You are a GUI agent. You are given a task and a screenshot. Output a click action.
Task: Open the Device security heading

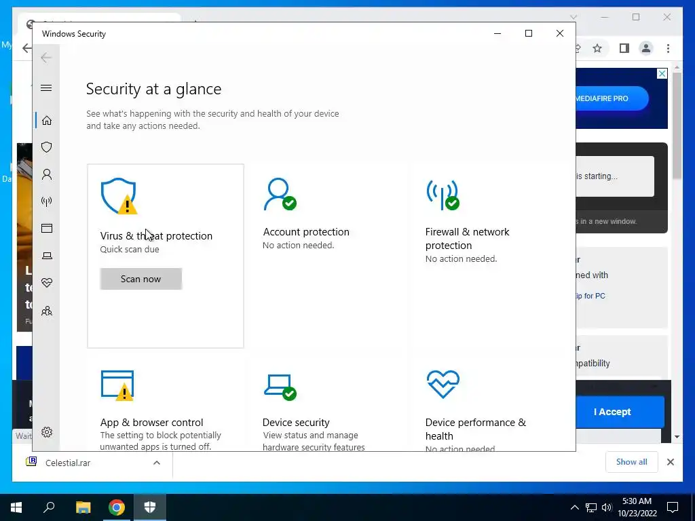pos(296,422)
